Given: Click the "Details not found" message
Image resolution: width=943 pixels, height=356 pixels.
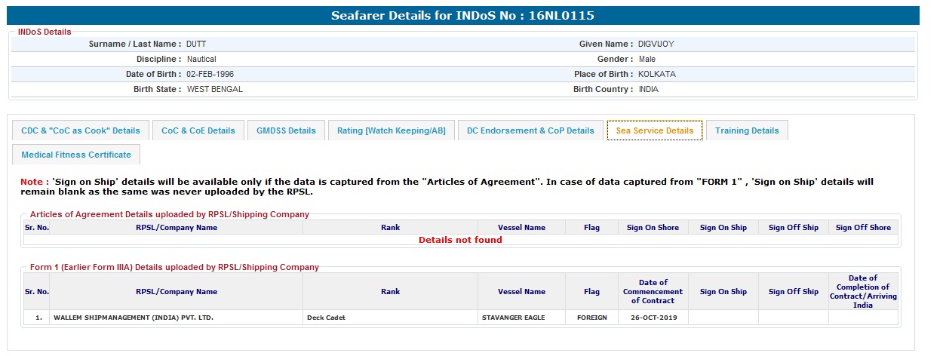Looking at the screenshot, I should point(460,240).
